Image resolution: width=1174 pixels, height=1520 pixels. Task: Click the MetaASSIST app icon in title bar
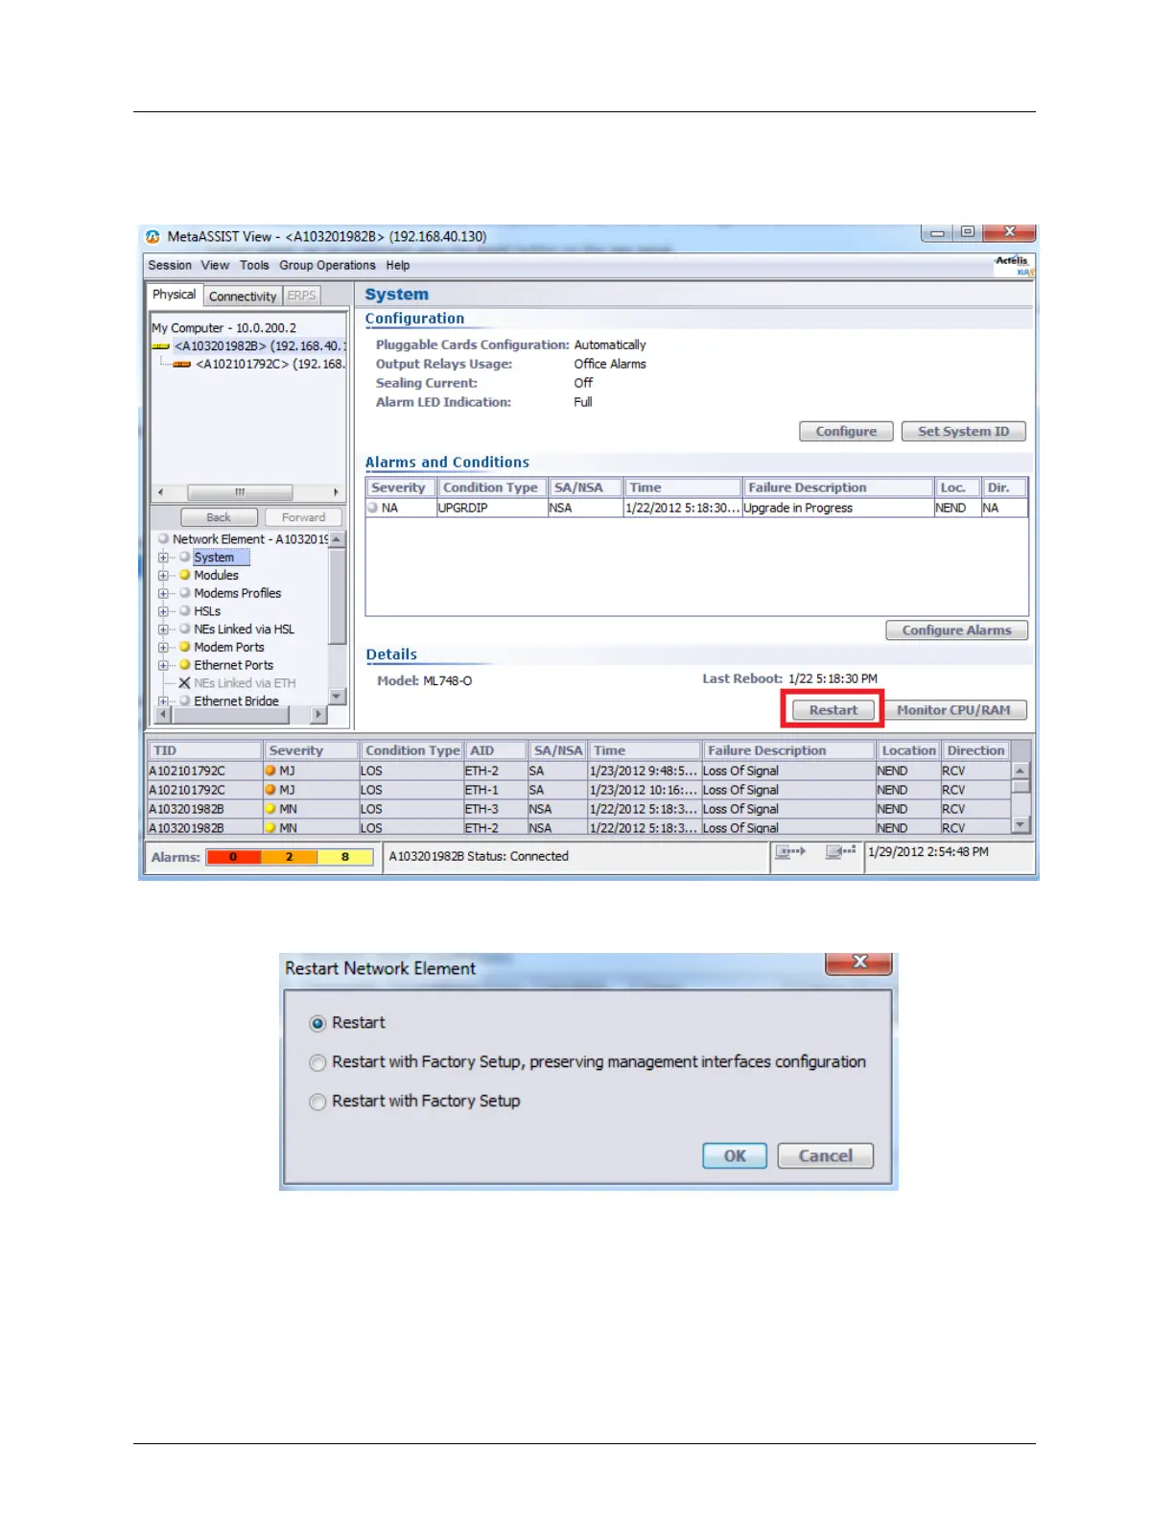[x=153, y=236]
